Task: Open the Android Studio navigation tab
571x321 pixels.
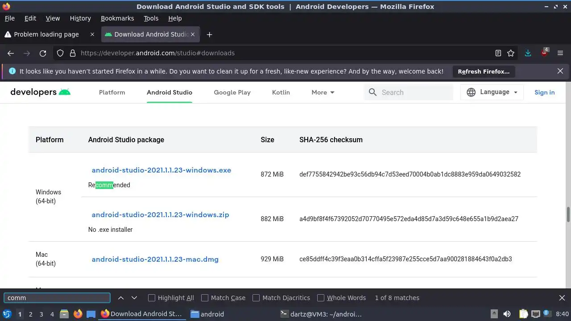Action: (x=170, y=92)
